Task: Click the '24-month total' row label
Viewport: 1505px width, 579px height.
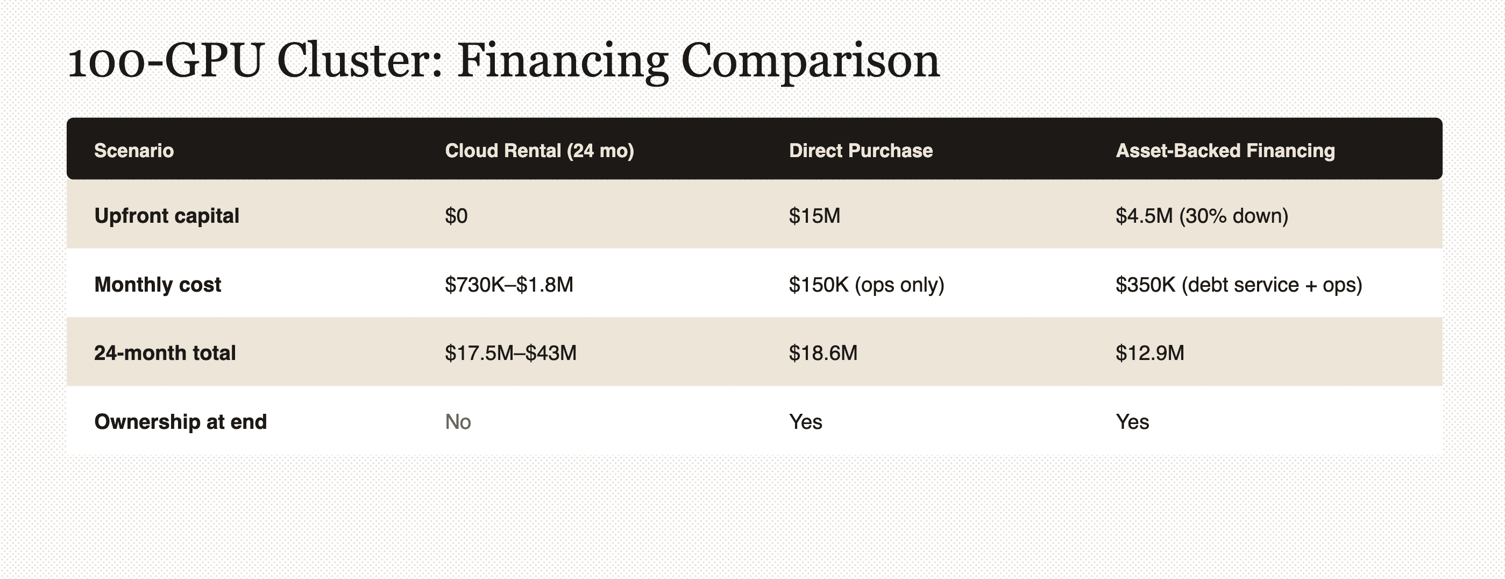Action: click(x=165, y=353)
